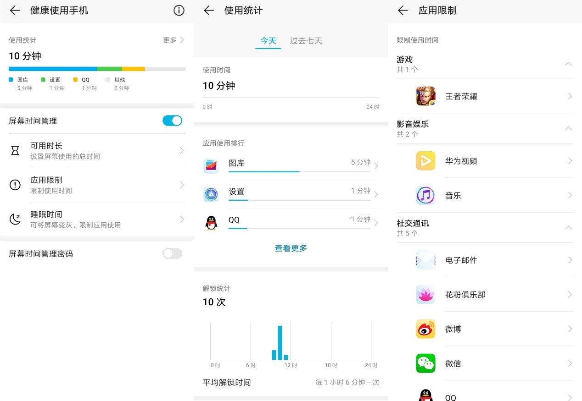Viewport: 582px width, 401px height.
Task: Enable the 屏幕时间管理密码 switch
Action: pos(172,253)
